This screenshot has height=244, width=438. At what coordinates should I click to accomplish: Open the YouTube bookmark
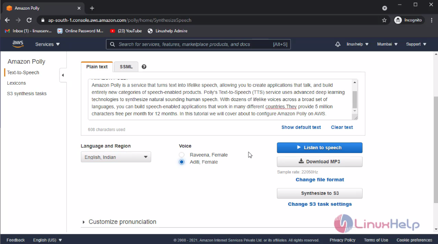tap(126, 31)
